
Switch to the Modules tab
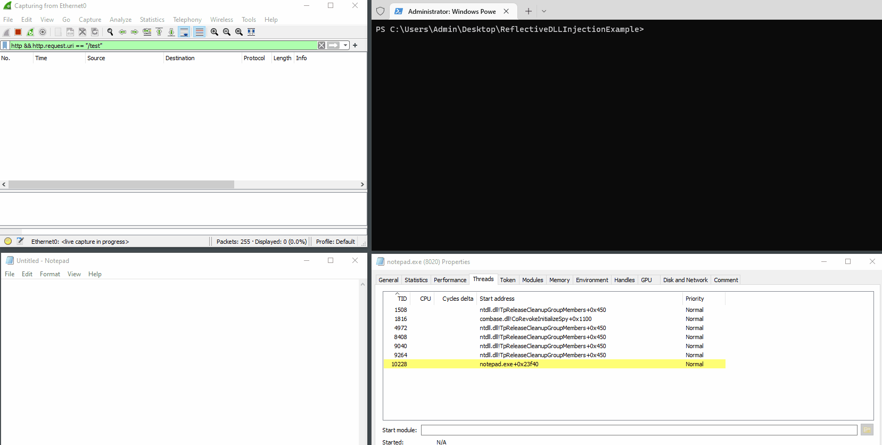tap(532, 280)
